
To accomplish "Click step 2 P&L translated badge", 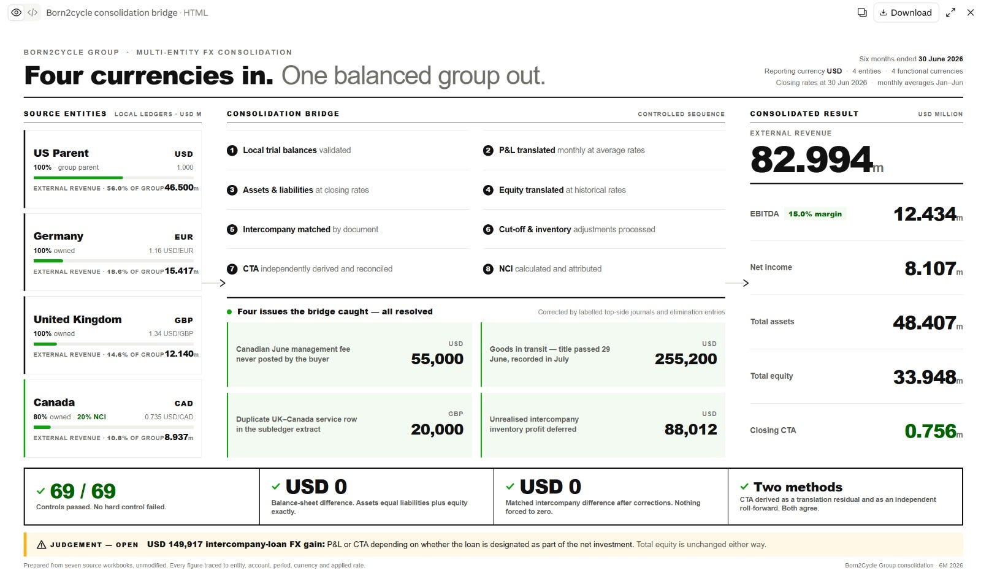I will point(488,150).
